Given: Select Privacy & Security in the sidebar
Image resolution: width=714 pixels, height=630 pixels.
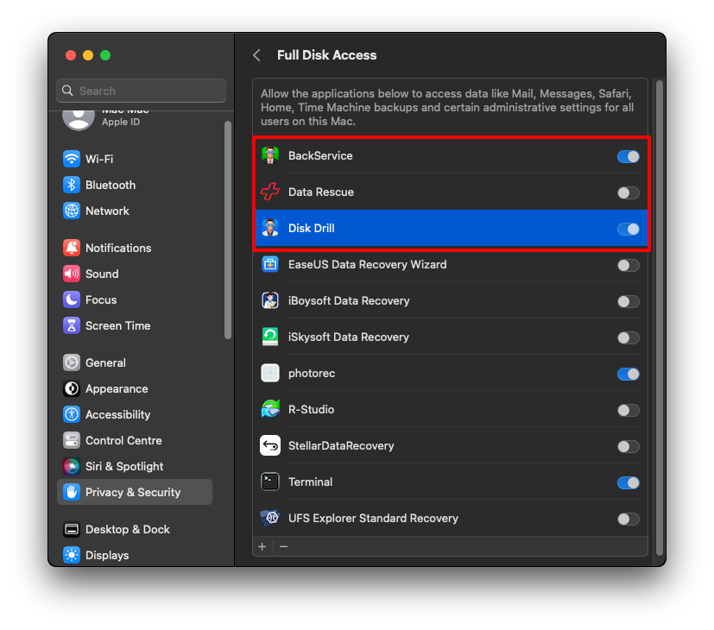Looking at the screenshot, I should (x=129, y=492).
